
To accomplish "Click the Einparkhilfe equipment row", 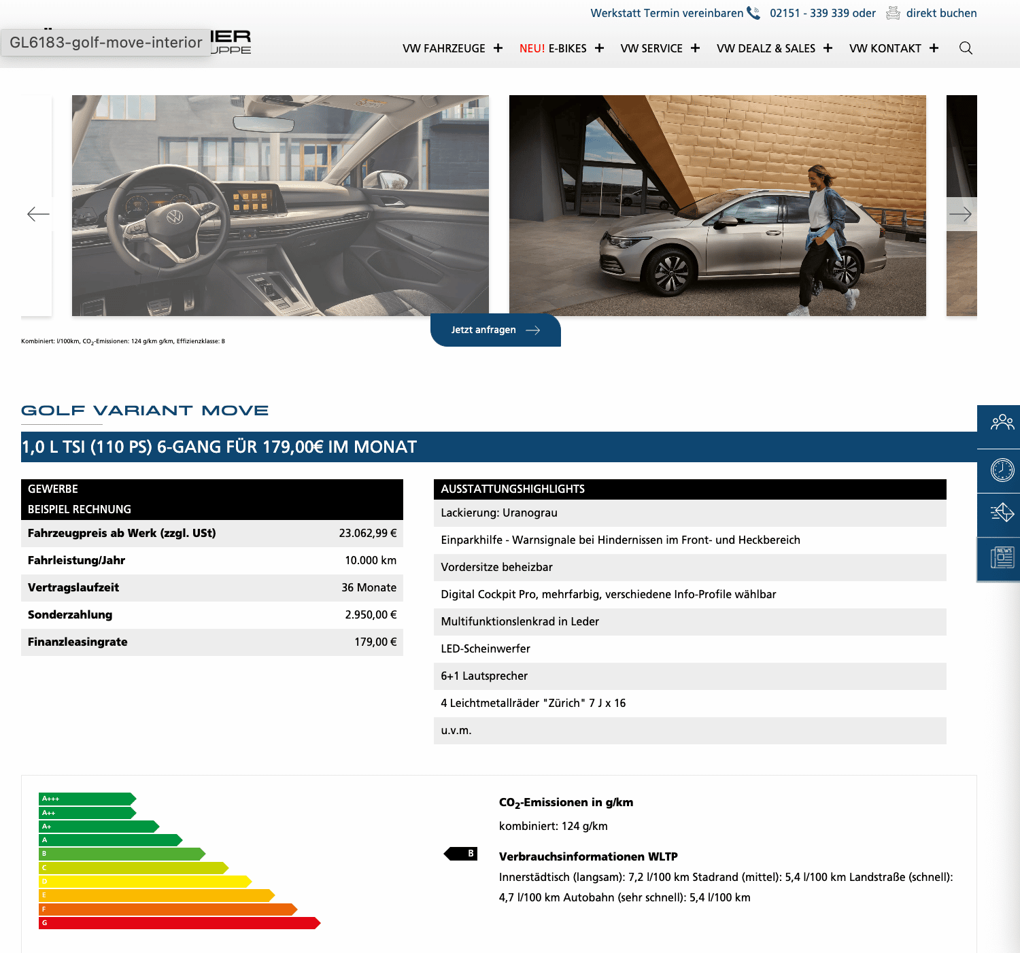I will pyautogui.click(x=690, y=540).
